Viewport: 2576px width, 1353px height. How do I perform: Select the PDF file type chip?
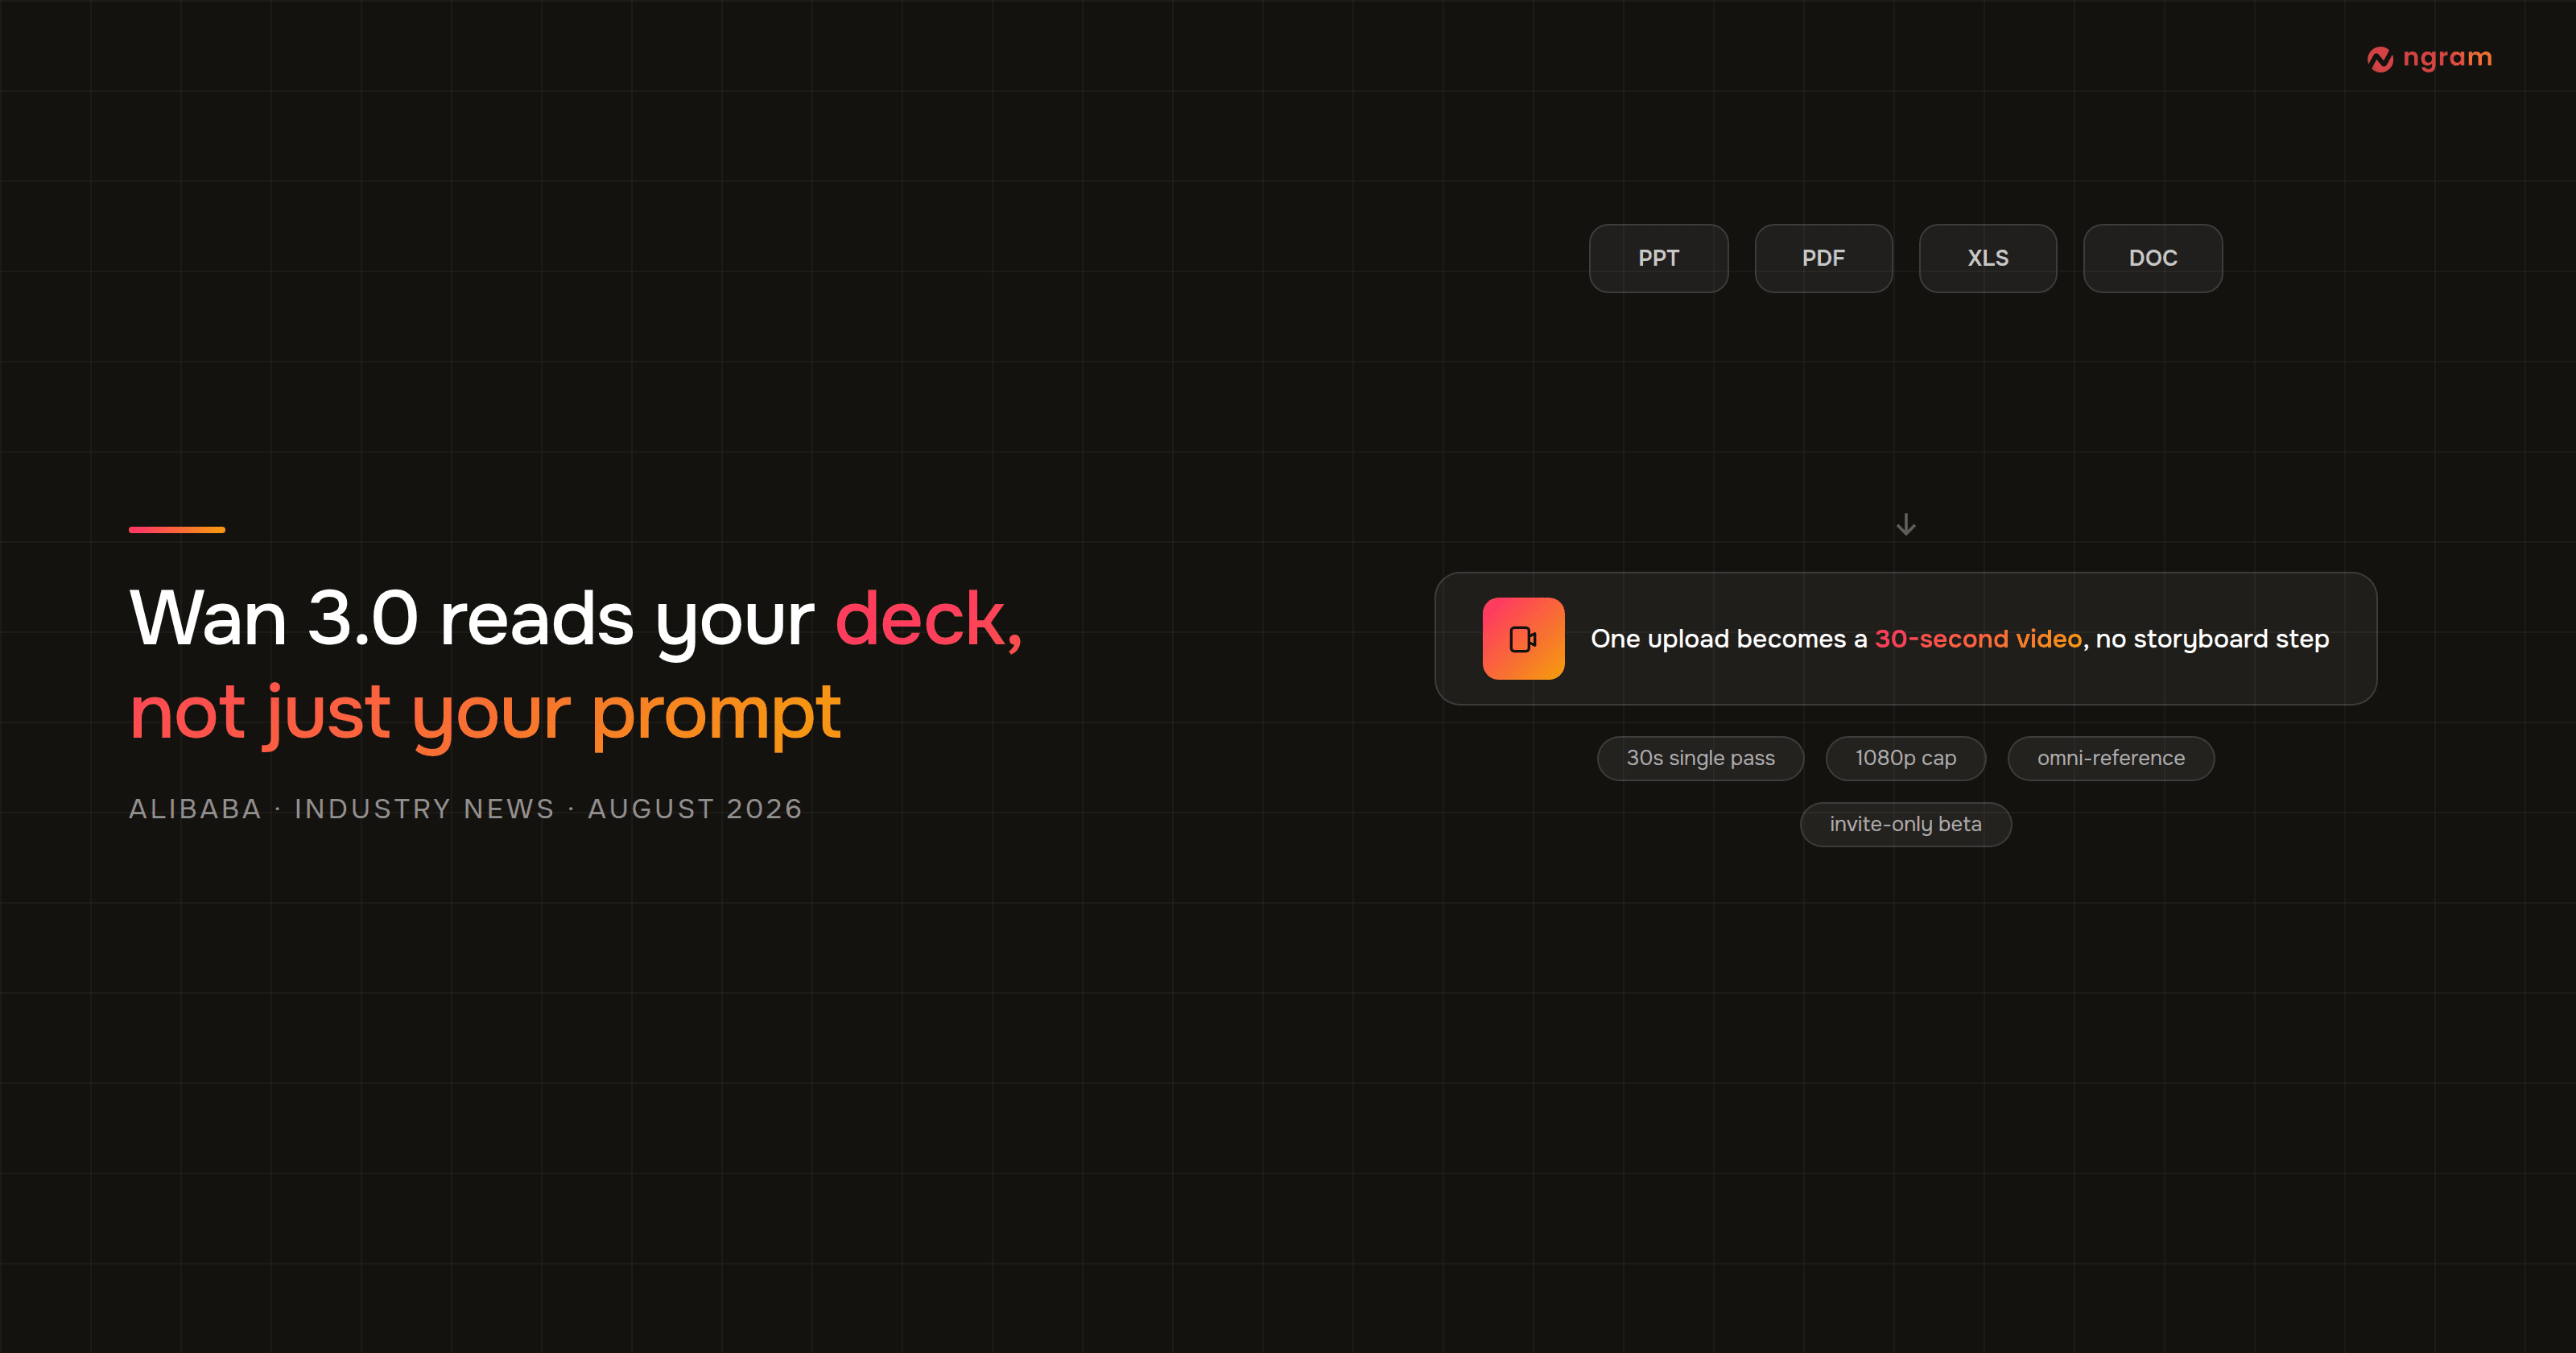coord(1823,259)
